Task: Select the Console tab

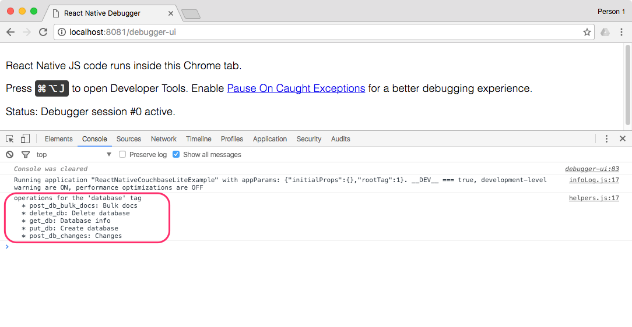Action: 94,138
